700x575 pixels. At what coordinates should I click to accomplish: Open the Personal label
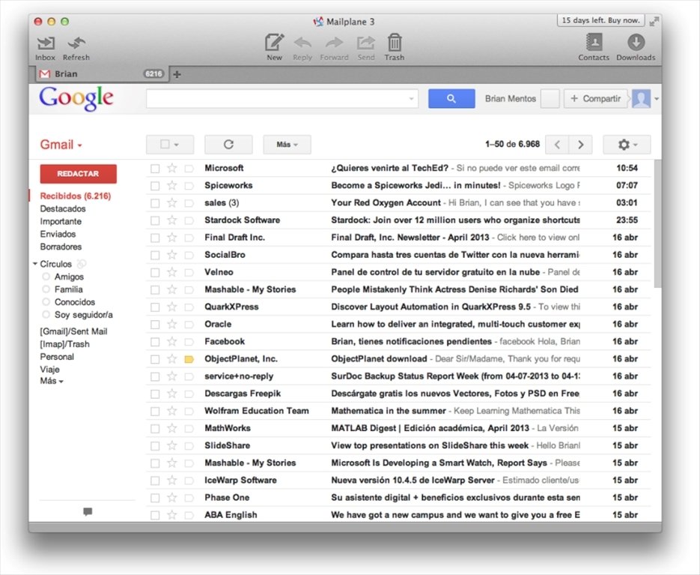[x=57, y=357]
